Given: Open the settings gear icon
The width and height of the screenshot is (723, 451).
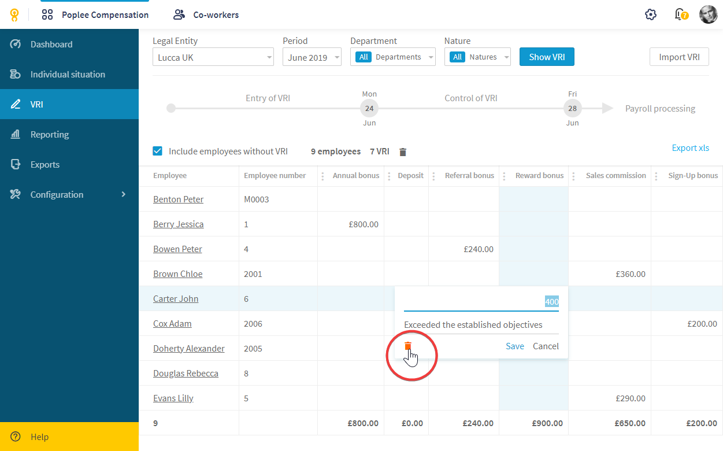Looking at the screenshot, I should [651, 15].
